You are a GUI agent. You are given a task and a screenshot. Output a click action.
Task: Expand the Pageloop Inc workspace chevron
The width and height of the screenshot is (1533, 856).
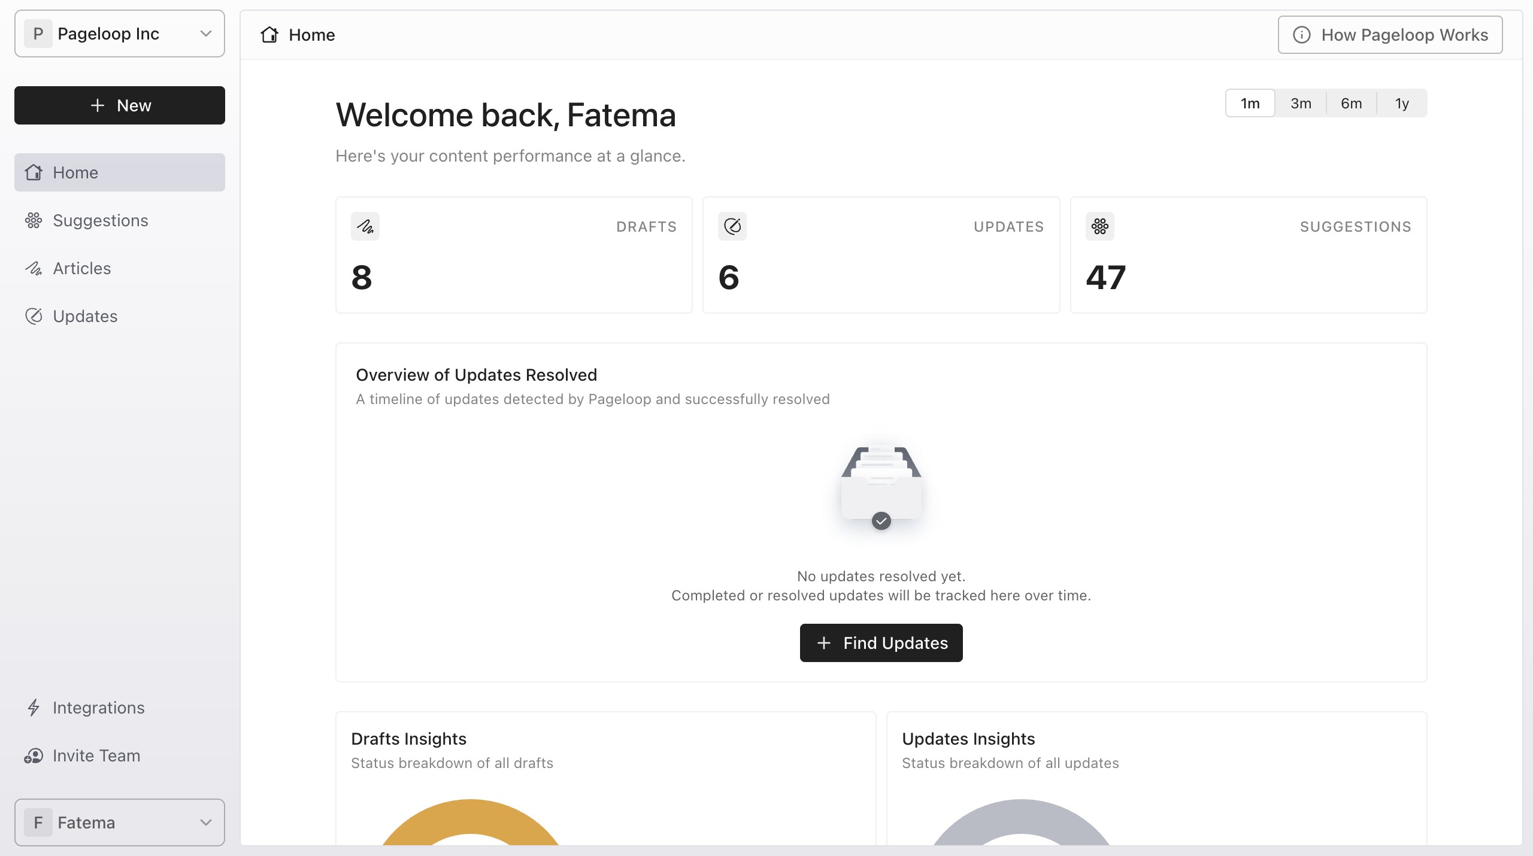tap(206, 34)
